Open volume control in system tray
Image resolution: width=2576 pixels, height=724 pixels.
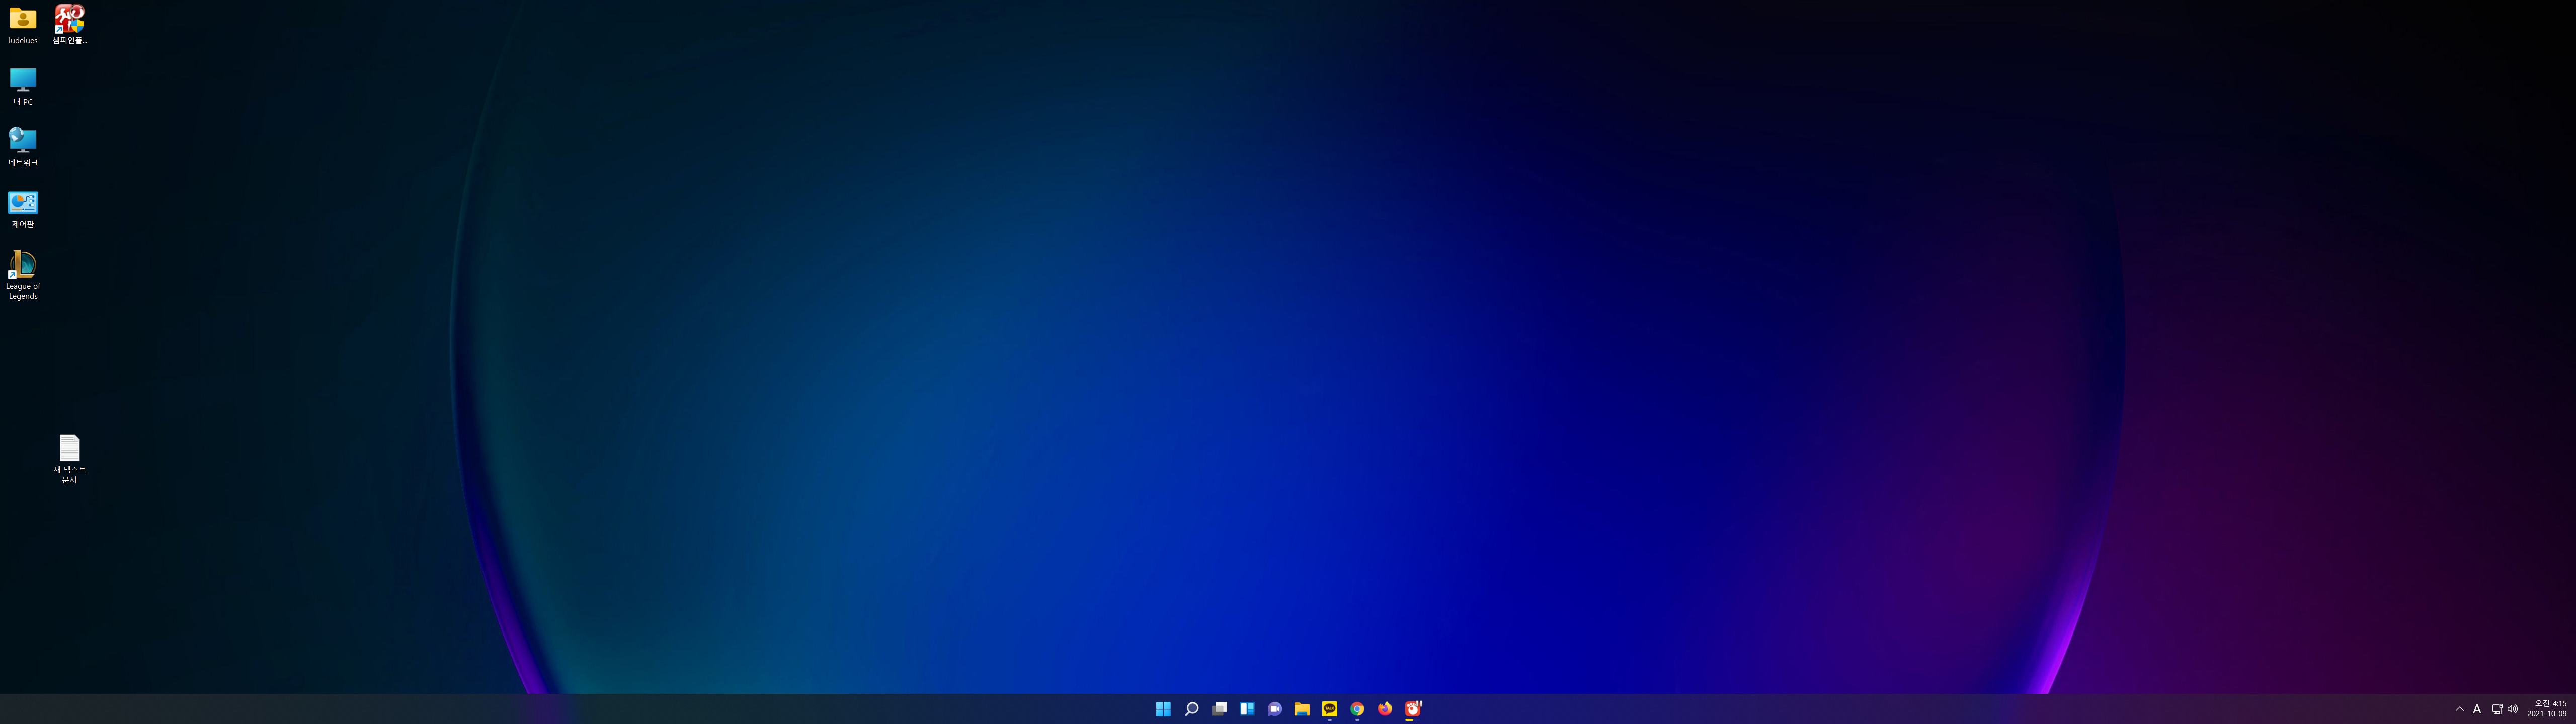point(2512,709)
